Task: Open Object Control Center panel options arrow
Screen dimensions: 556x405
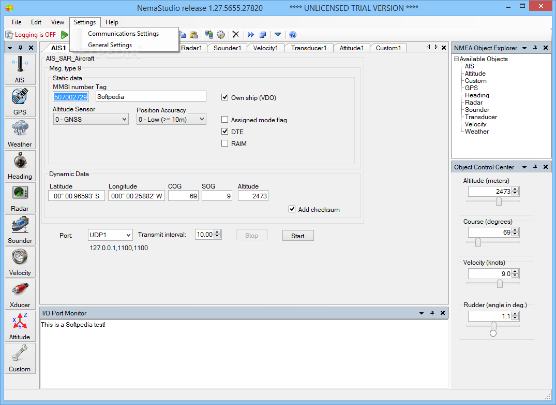Action: pyautogui.click(x=524, y=167)
